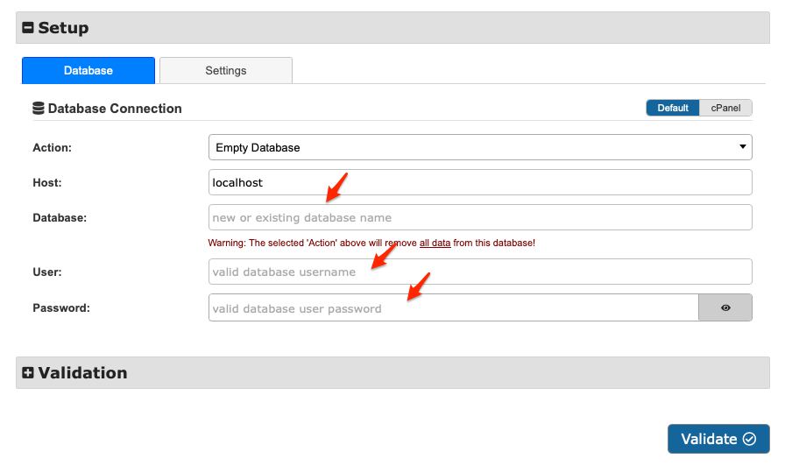785x466 pixels.
Task: Click the checkmark circle icon in Validate
Action: (749, 439)
